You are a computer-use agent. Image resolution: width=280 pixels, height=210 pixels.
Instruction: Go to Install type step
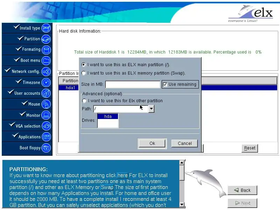pos(30,28)
